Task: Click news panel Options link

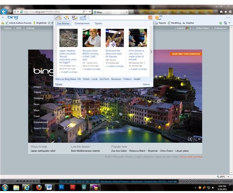Action: (146, 84)
